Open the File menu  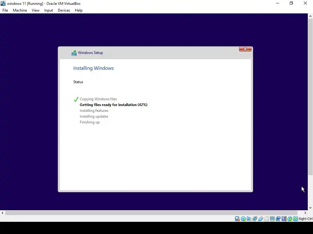click(x=5, y=10)
